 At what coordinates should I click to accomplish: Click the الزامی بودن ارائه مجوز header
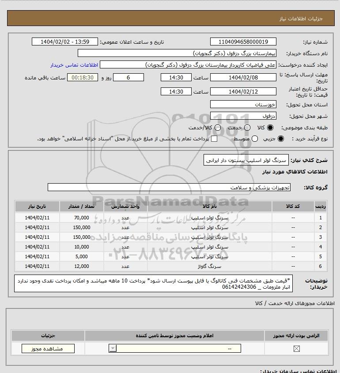click(x=296, y=335)
